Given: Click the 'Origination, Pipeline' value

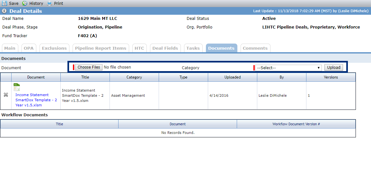Looking at the screenshot, I should [x=100, y=27].
